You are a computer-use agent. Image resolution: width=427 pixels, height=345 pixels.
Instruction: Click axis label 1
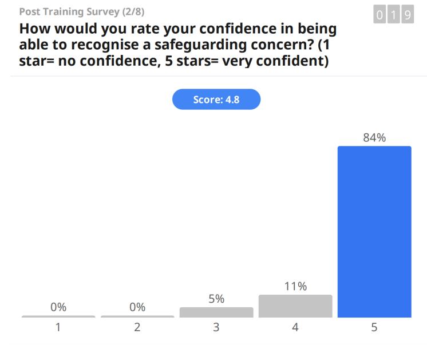[x=58, y=329]
